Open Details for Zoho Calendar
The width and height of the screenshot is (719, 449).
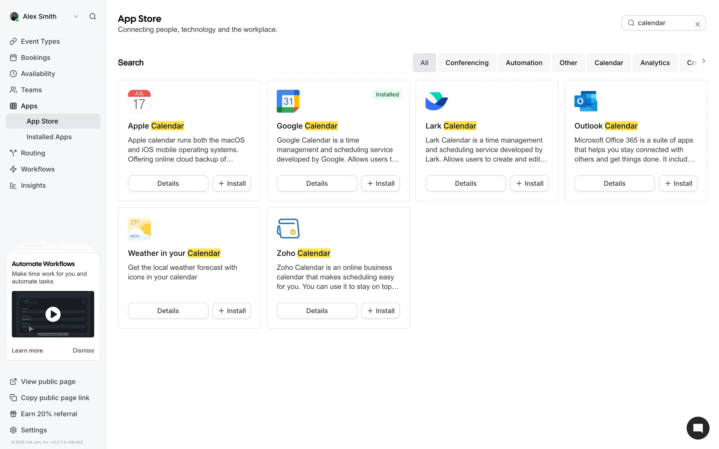pos(316,311)
